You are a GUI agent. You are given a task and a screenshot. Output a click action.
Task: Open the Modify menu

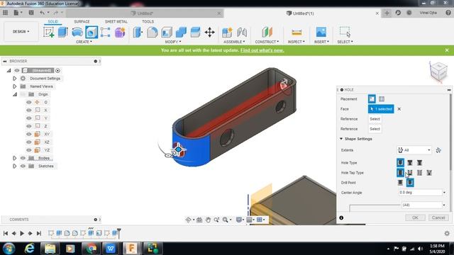pyautogui.click(x=173, y=42)
